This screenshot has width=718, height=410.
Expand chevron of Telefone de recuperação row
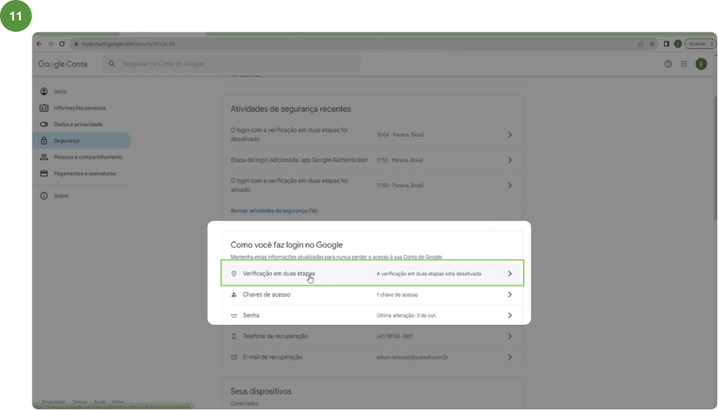tap(510, 336)
